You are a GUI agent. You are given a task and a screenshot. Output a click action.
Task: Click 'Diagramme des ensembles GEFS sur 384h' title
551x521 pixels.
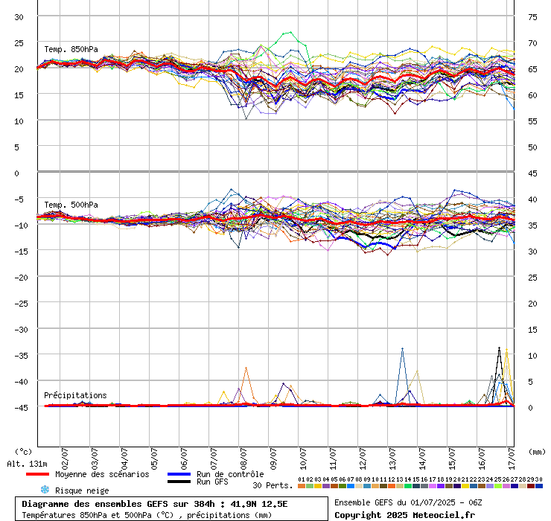tap(118, 504)
